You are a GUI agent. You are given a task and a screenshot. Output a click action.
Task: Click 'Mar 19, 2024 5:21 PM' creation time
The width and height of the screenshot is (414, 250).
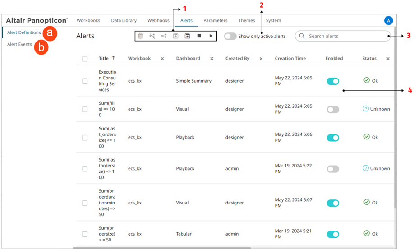(x=293, y=234)
